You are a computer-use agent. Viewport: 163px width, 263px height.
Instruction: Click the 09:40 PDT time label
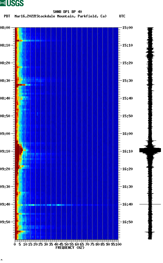tap(5, 204)
